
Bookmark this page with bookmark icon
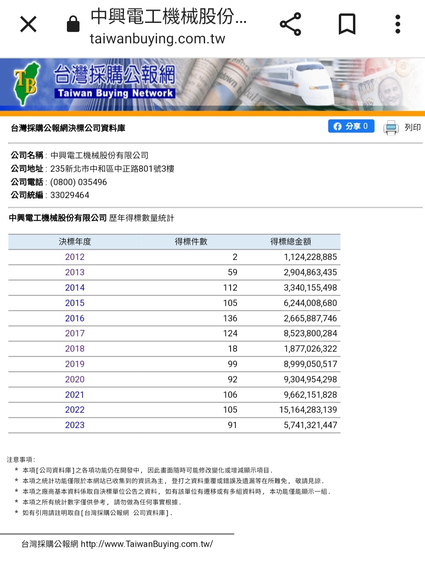click(x=347, y=24)
